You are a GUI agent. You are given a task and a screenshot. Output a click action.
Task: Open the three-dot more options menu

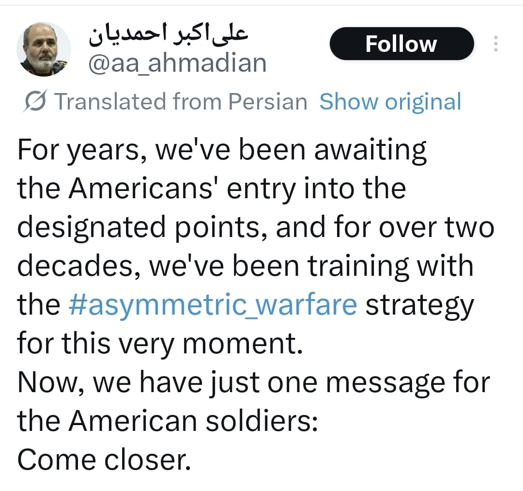pos(495,44)
